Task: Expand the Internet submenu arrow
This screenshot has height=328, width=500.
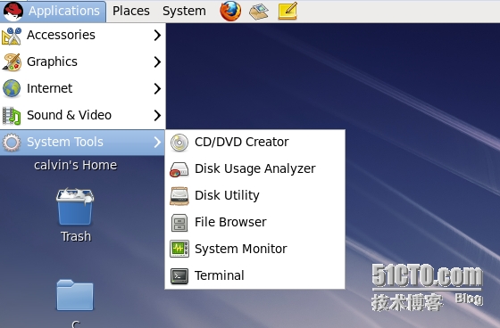Action: 157,88
